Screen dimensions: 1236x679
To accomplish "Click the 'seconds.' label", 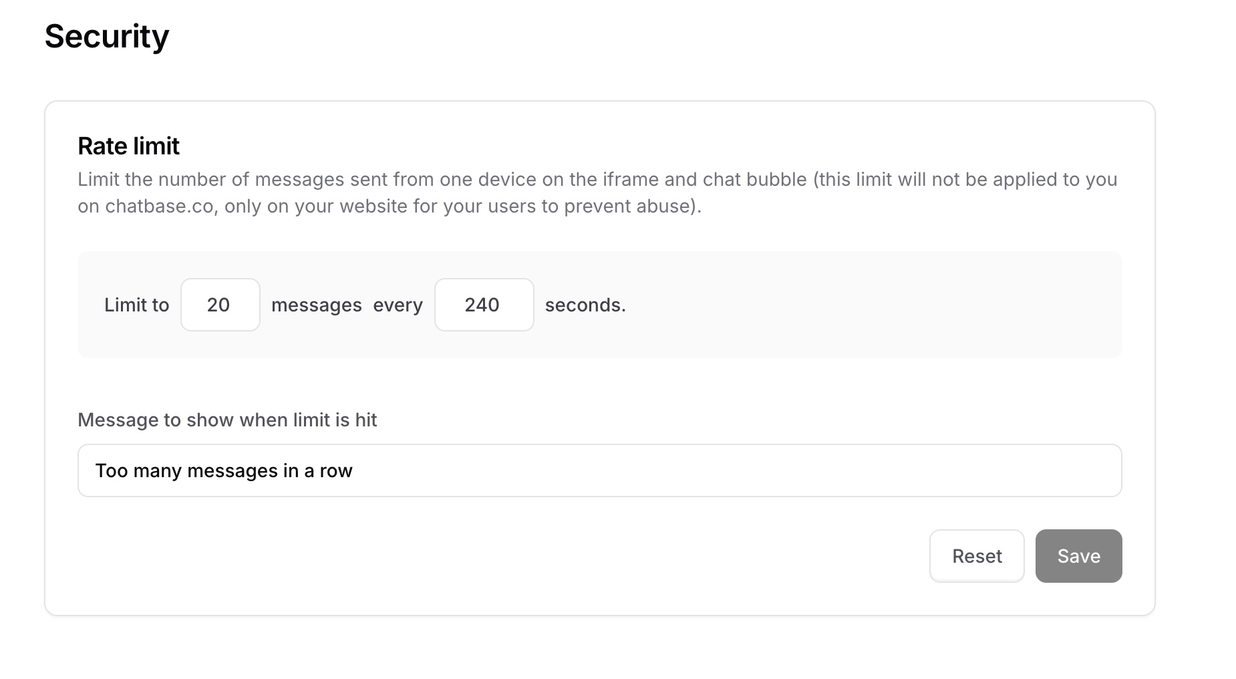I will click(585, 305).
